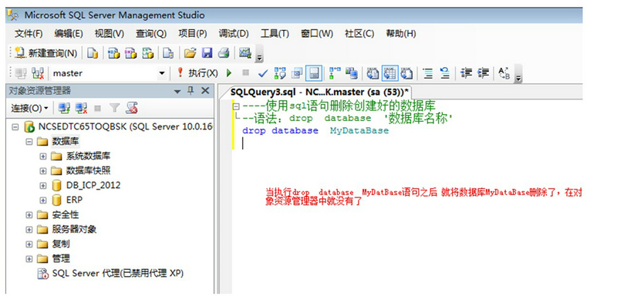
Task: Click the Uncomment Selected Lines icon
Action: (x=445, y=73)
